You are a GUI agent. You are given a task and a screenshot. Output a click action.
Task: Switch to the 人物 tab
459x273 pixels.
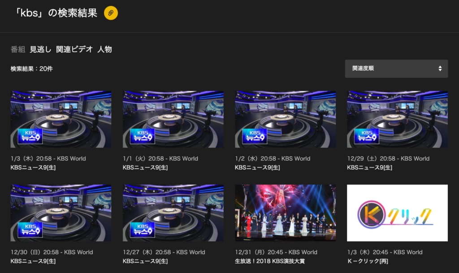pyautogui.click(x=104, y=49)
